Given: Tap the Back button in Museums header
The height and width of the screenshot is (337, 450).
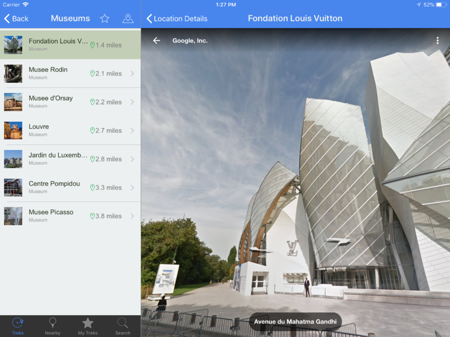Looking at the screenshot, I should click(16, 18).
